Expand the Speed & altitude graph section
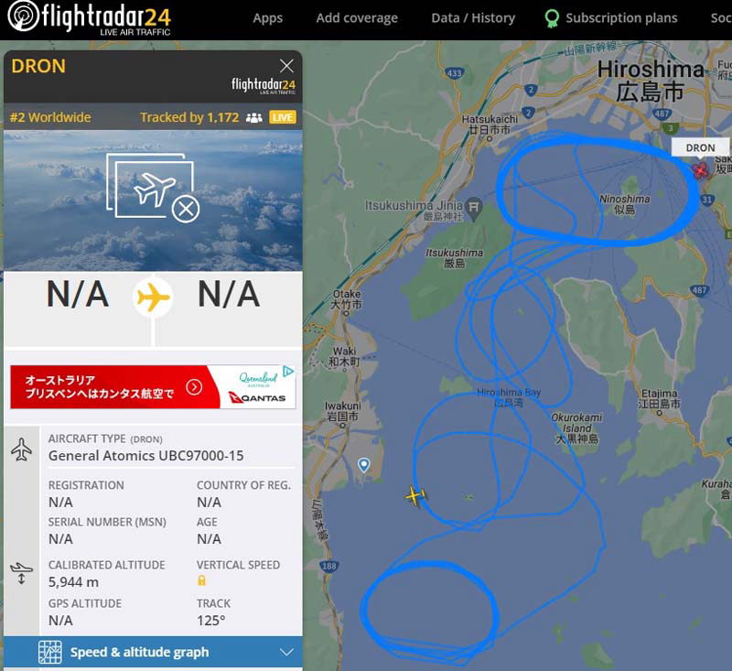The height and width of the screenshot is (671, 732). 153,652
